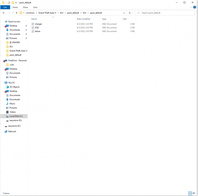Screen dimensions: 198x196
Task: Open the .wdc folder under OneDrive
Action: coord(12,65)
